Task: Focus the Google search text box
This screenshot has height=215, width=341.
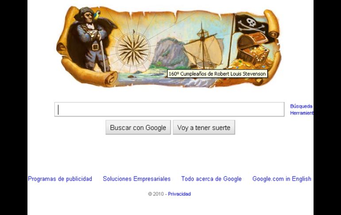Action: (x=169, y=109)
